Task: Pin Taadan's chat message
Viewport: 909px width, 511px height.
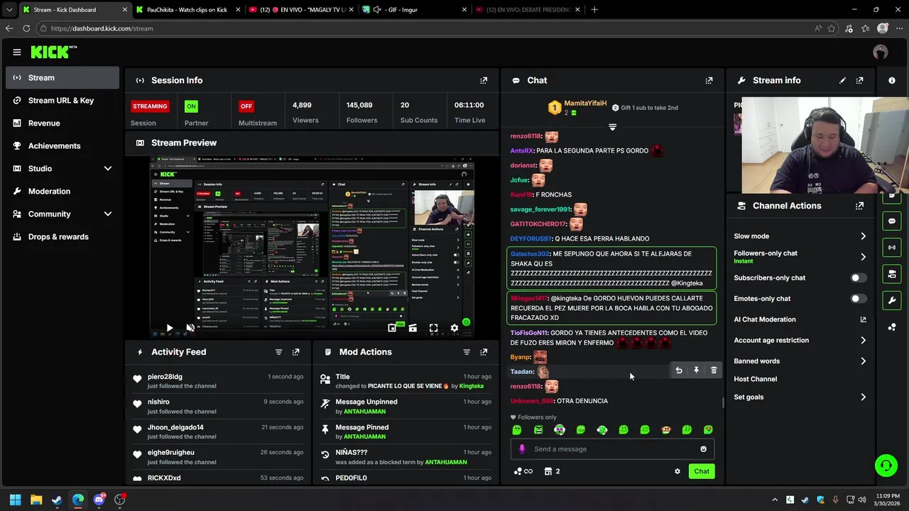Action: tap(697, 370)
